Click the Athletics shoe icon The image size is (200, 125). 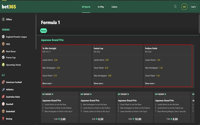pos(3,89)
